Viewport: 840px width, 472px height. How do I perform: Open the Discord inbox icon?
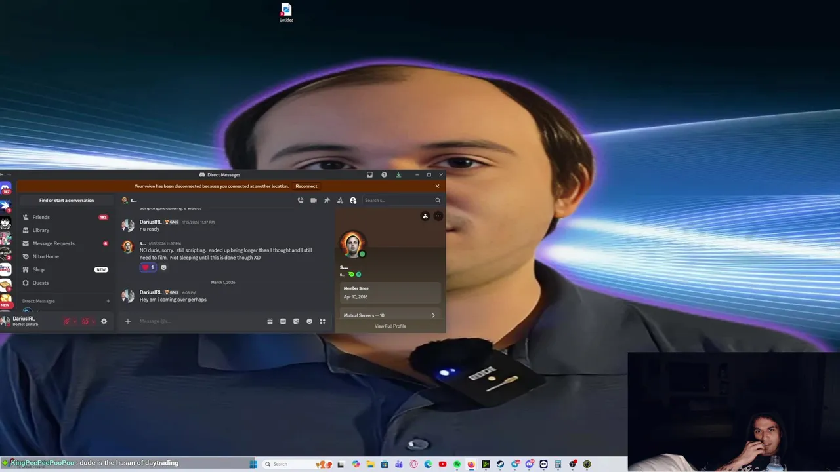(369, 175)
